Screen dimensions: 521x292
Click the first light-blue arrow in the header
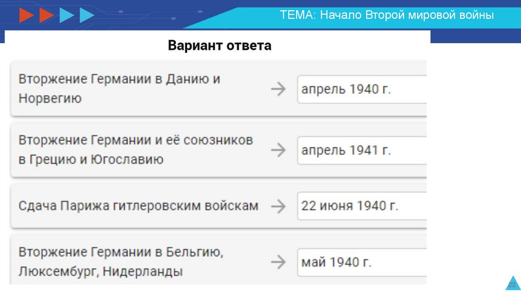[67, 16]
